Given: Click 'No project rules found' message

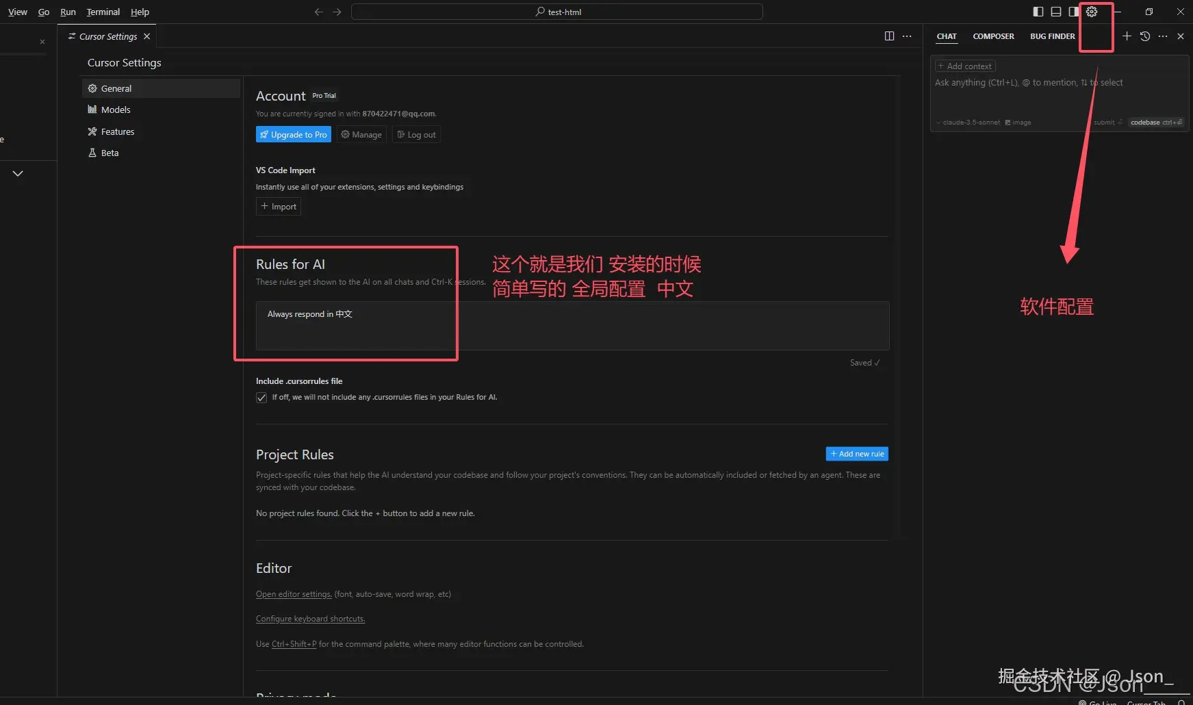Looking at the screenshot, I should [x=365, y=513].
